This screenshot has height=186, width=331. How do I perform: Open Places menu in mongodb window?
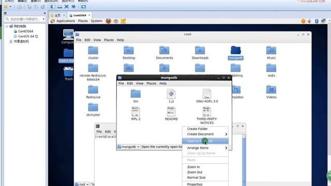152,83
